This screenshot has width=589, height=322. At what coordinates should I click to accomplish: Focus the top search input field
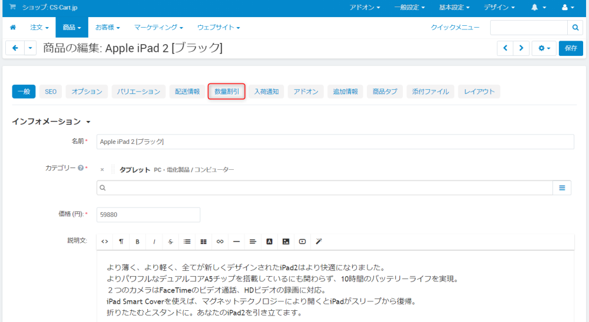coord(529,28)
